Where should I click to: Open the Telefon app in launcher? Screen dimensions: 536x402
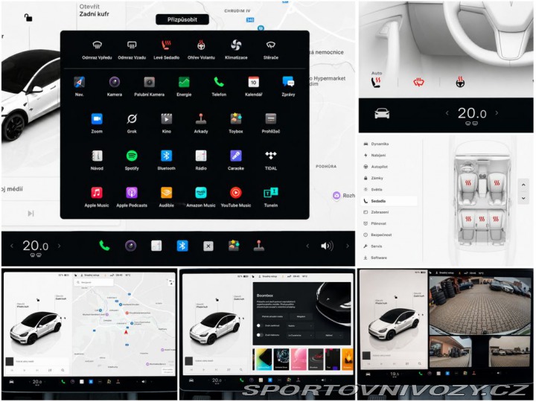tap(219, 82)
